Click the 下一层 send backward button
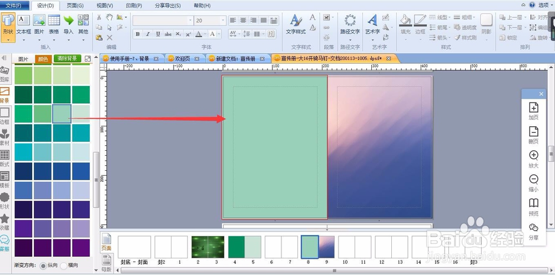Screen dimensions: 555x275 511,27
